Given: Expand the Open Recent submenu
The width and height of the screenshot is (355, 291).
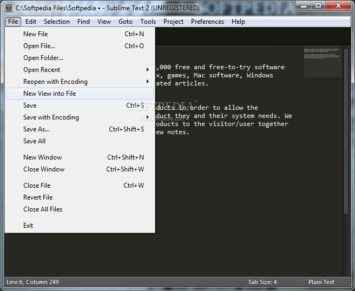Looking at the screenshot, I should coord(80,70).
